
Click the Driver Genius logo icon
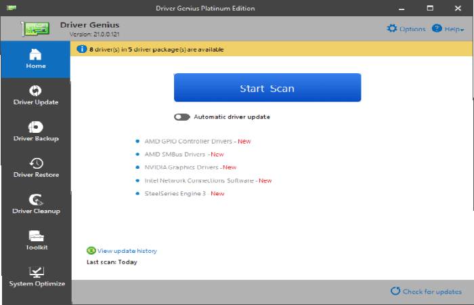pyautogui.click(x=35, y=28)
